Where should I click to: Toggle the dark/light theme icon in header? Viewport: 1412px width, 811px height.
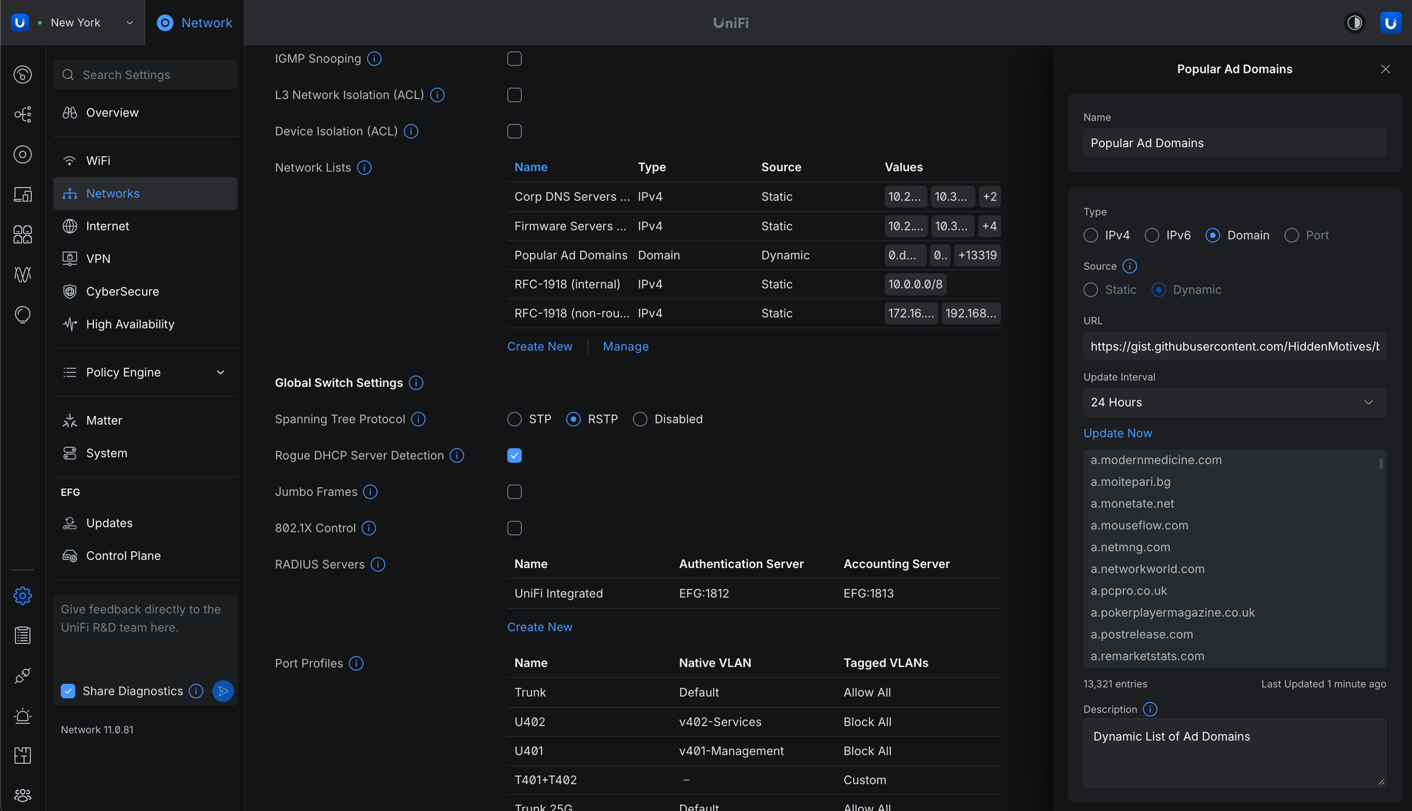[x=1354, y=23]
